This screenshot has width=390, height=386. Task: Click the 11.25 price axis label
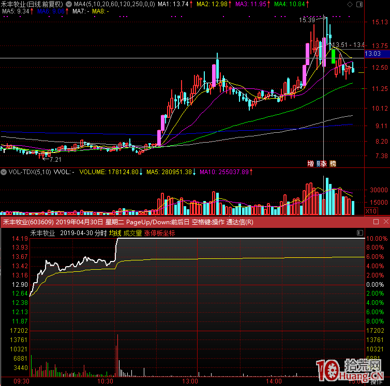click(380, 89)
